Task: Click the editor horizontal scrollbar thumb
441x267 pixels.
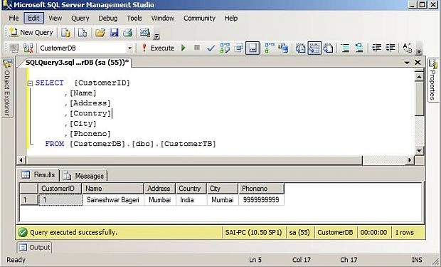Action: click(194, 160)
